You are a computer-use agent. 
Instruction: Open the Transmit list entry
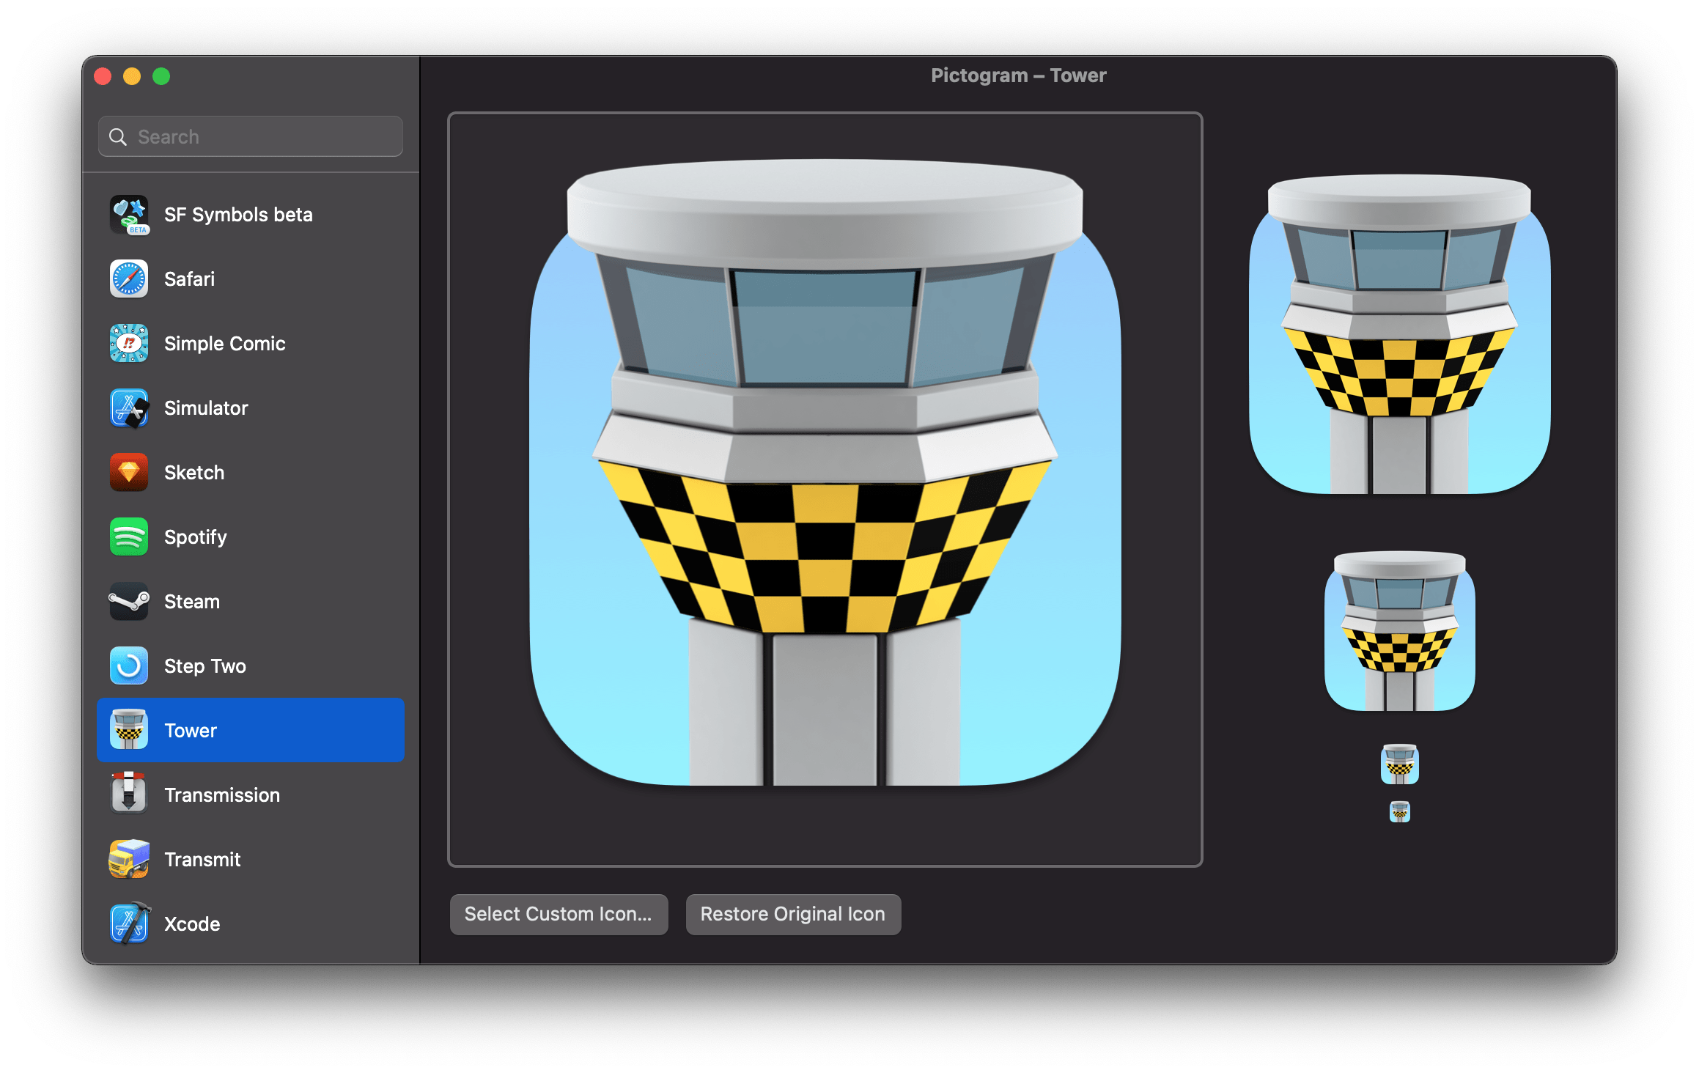click(x=202, y=860)
